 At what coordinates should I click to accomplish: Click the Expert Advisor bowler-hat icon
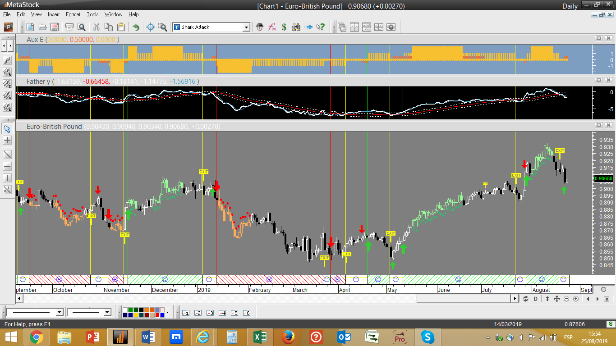[x=260, y=27]
